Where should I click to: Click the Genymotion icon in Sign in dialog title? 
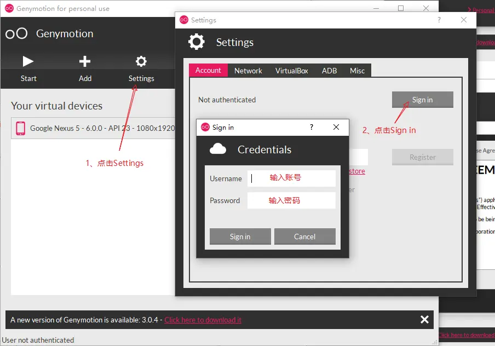[205, 127]
